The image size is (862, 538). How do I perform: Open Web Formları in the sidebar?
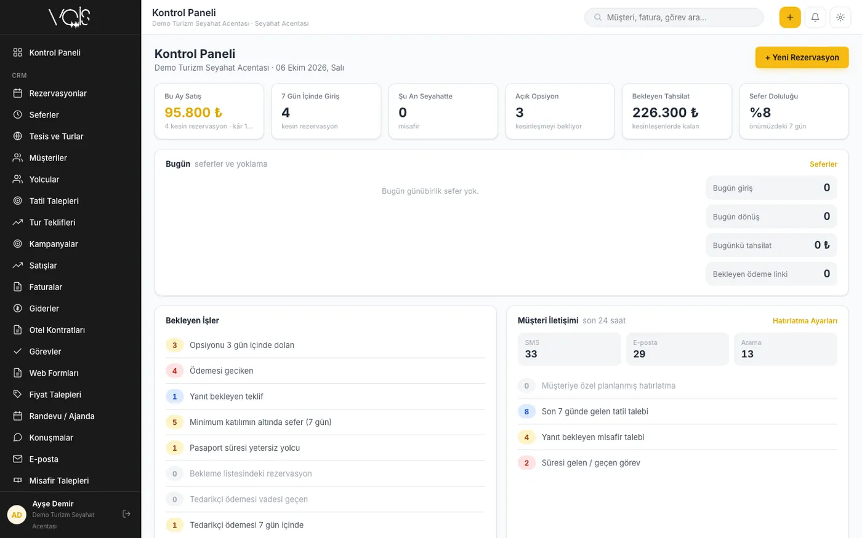click(x=71, y=373)
